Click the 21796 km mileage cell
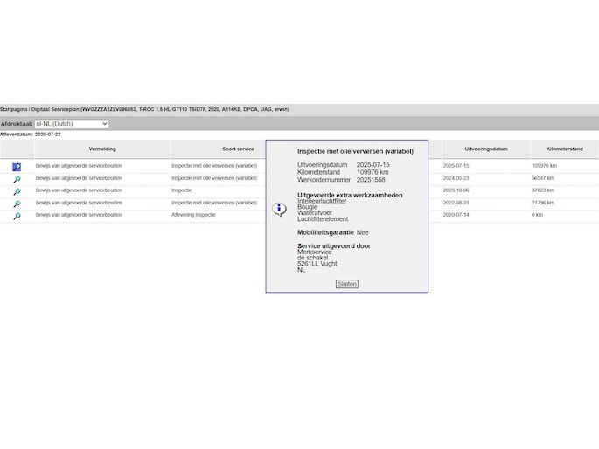The image size is (599, 449). point(543,203)
